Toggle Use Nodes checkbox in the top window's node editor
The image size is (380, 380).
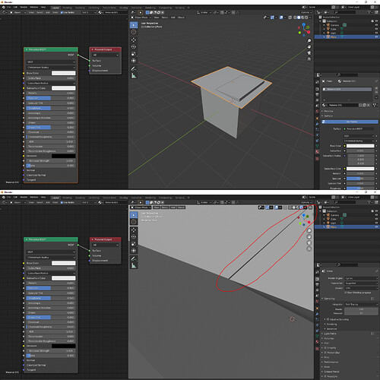coord(62,12)
